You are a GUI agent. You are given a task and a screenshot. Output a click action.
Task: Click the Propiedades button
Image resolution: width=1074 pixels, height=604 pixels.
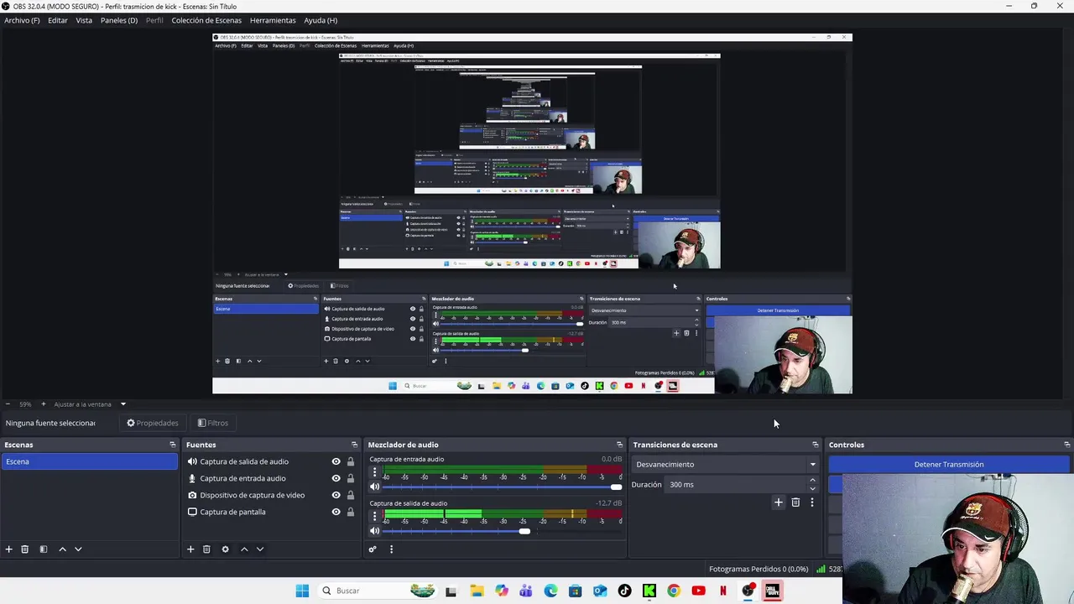[x=153, y=423]
